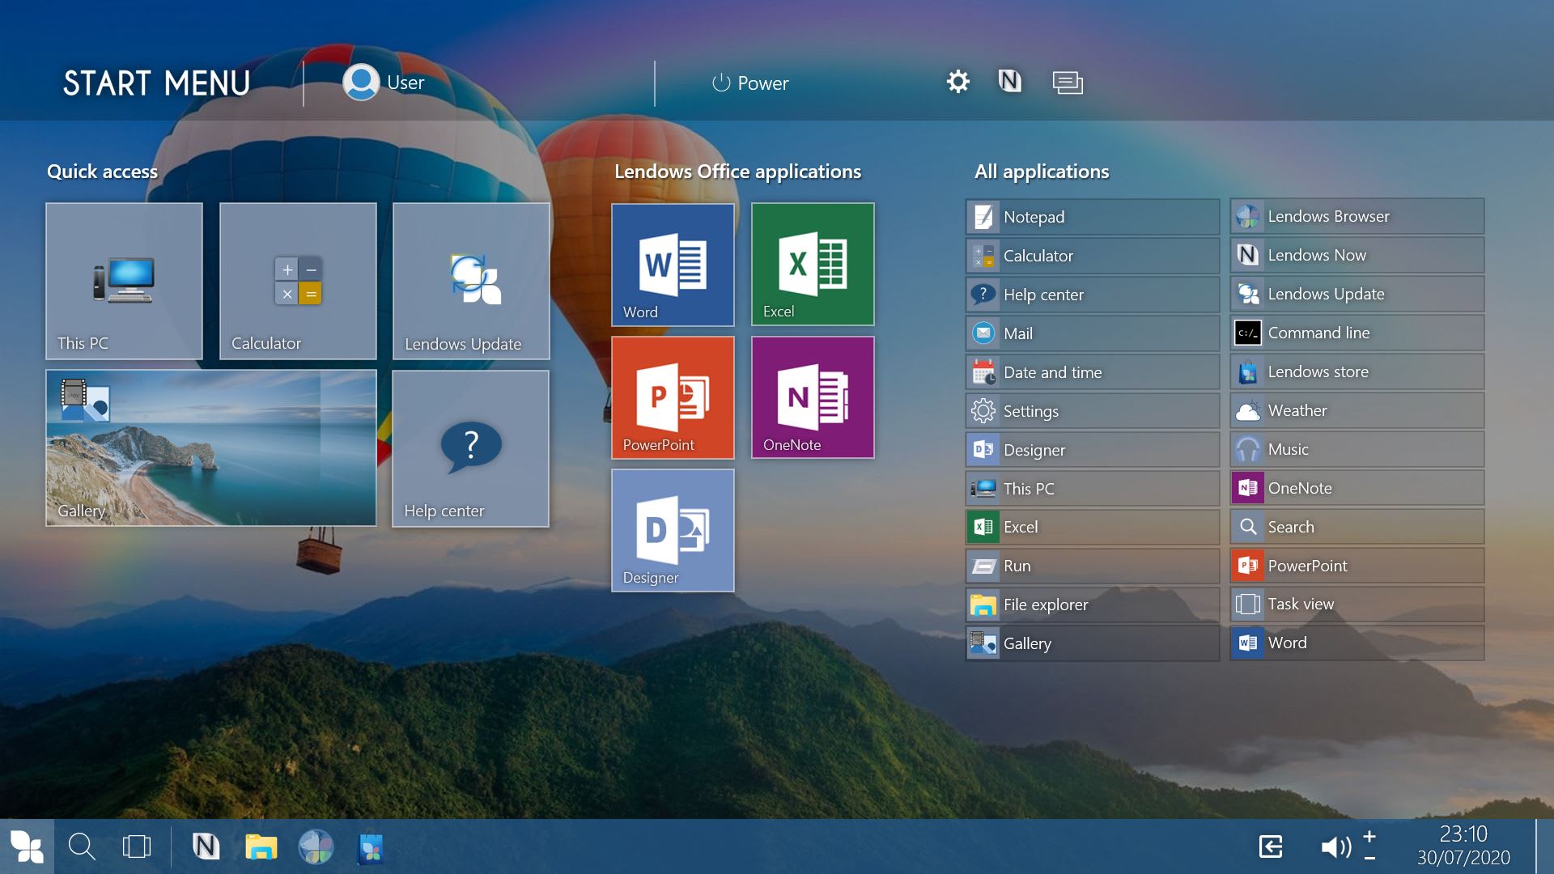
Task: Click the Start button on taskbar
Action: [x=27, y=846]
